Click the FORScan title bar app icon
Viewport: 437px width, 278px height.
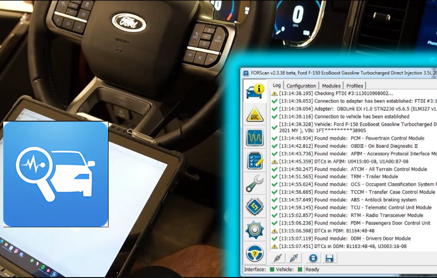pyautogui.click(x=246, y=73)
